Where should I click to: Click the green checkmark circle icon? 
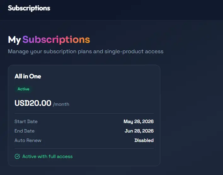pos(17,156)
